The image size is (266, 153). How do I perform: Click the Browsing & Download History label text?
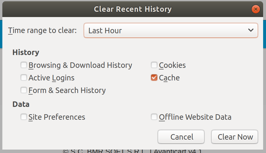80,65
